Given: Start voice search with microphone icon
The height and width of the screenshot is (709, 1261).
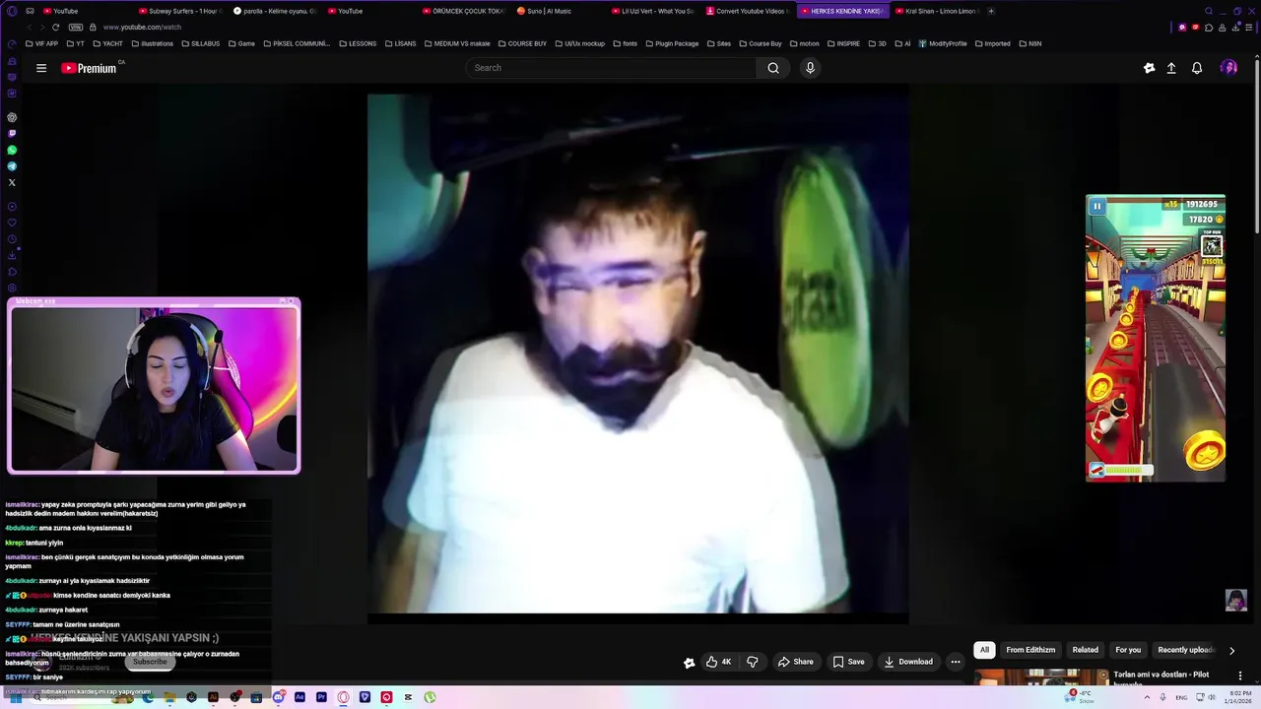Looking at the screenshot, I should tap(810, 68).
